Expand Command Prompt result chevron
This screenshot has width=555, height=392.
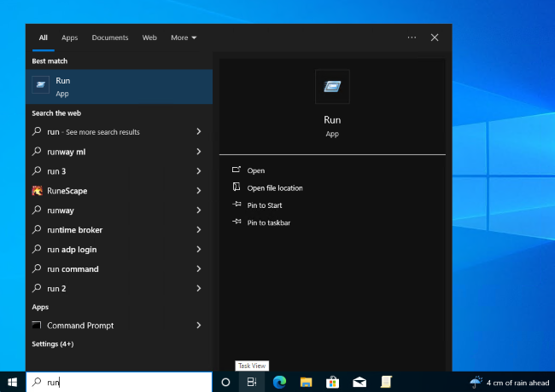[198, 326]
